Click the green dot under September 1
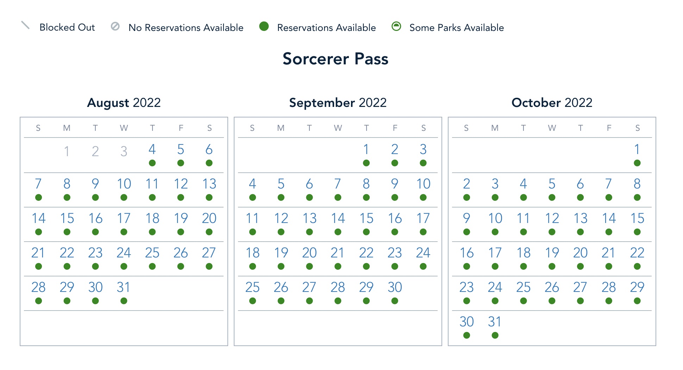The height and width of the screenshot is (370, 683). pyautogui.click(x=366, y=163)
